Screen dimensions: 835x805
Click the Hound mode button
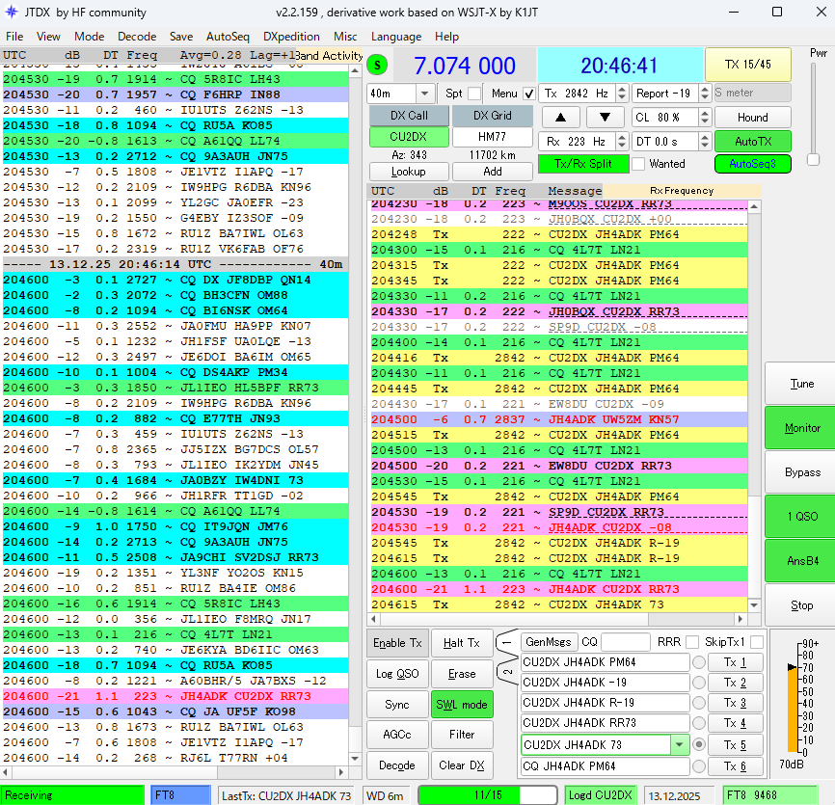(x=752, y=118)
